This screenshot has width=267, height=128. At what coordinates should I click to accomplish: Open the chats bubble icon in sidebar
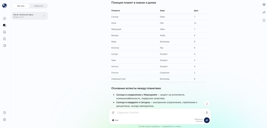click(5, 25)
